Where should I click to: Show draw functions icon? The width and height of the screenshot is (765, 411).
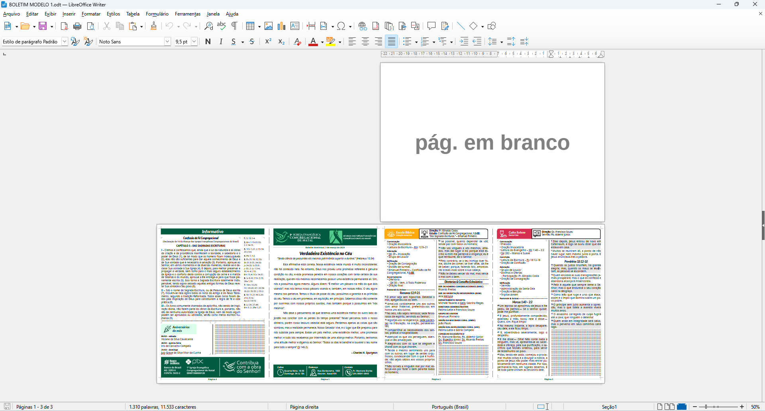tap(492, 26)
